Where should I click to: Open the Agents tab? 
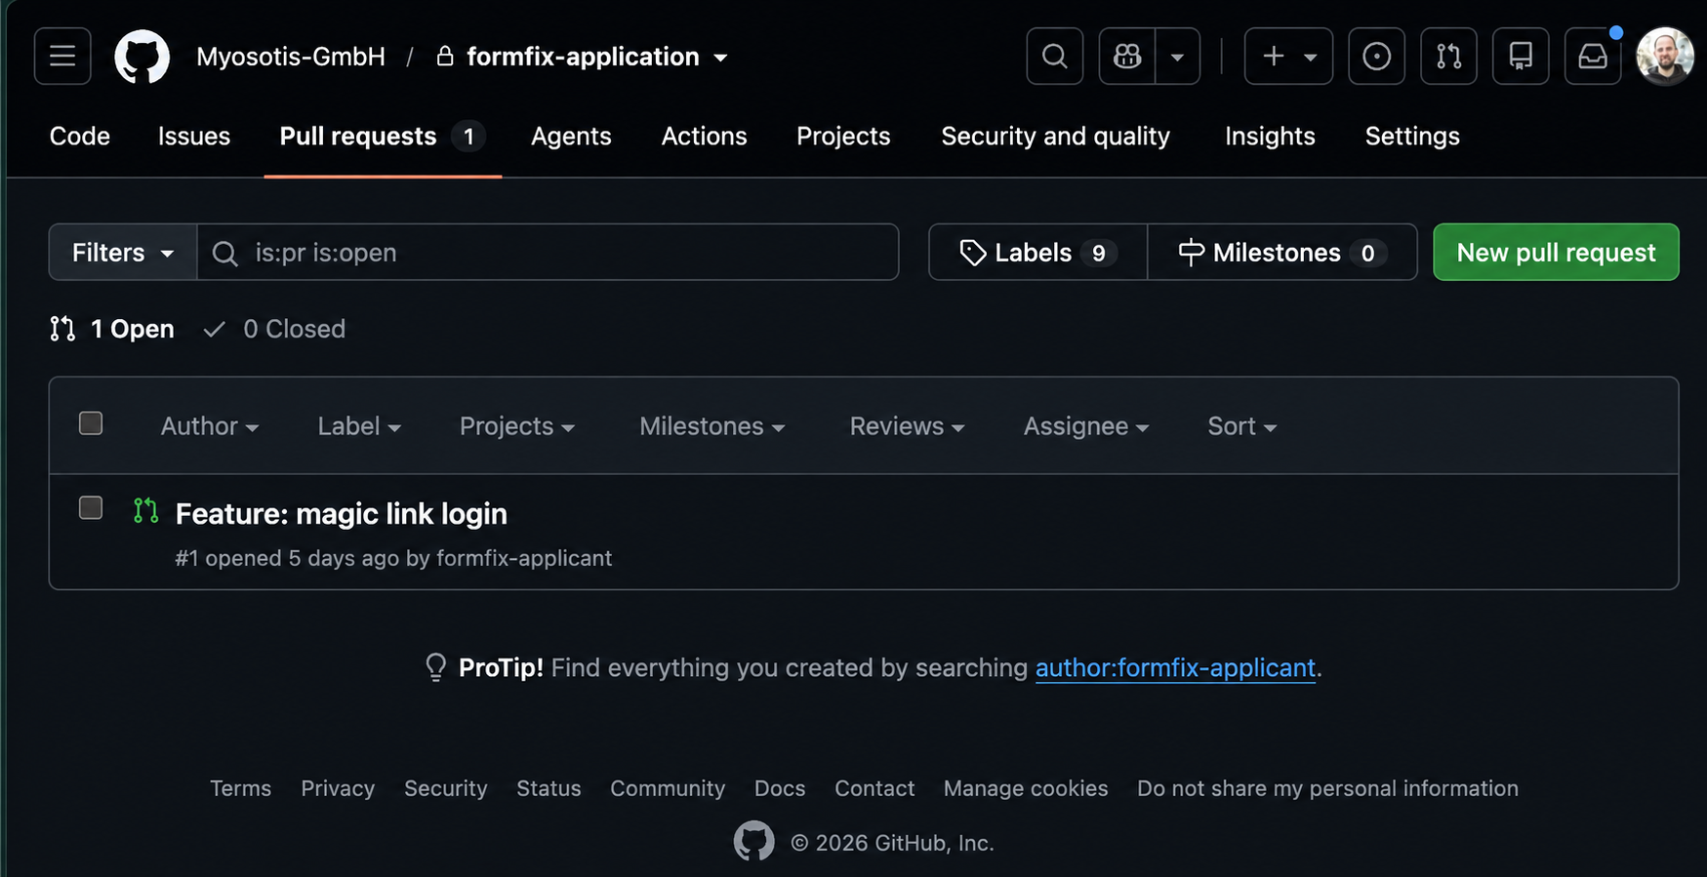(x=571, y=136)
